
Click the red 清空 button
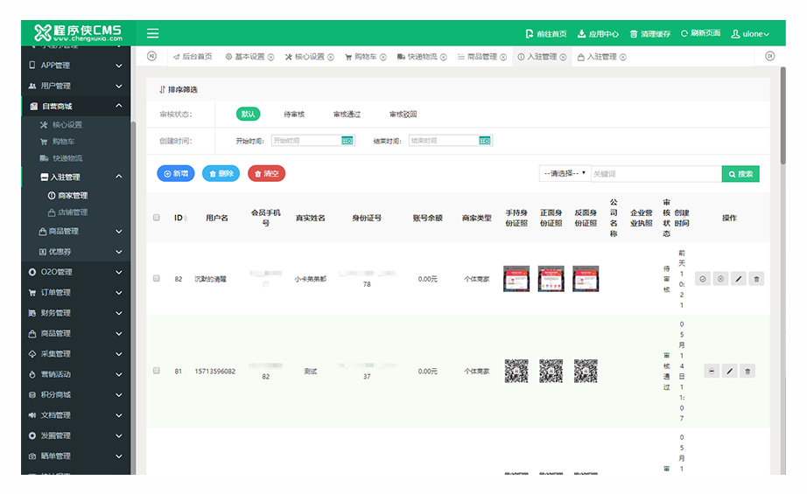point(267,174)
